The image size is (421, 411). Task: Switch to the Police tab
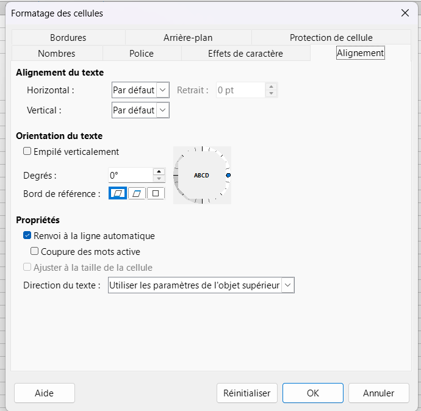pos(142,54)
